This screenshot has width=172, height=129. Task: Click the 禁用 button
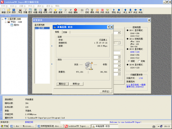(76, 84)
